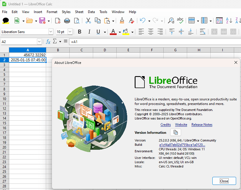The image size is (241, 190).
Task: Open the Release Notes link
Action: coord(202,125)
